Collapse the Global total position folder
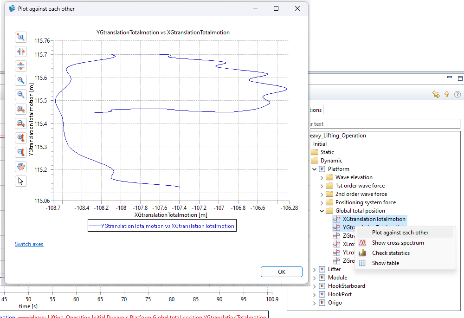This screenshot has height=318, width=464. point(322,211)
